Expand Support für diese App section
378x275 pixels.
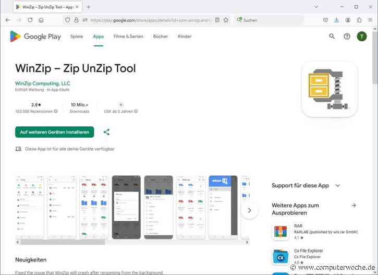point(337,185)
